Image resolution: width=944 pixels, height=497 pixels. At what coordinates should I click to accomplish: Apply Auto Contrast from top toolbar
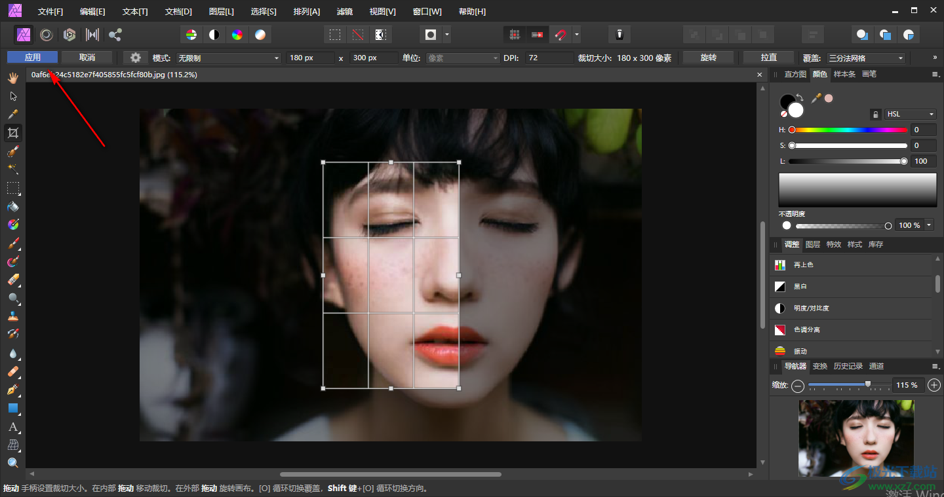[x=214, y=35]
